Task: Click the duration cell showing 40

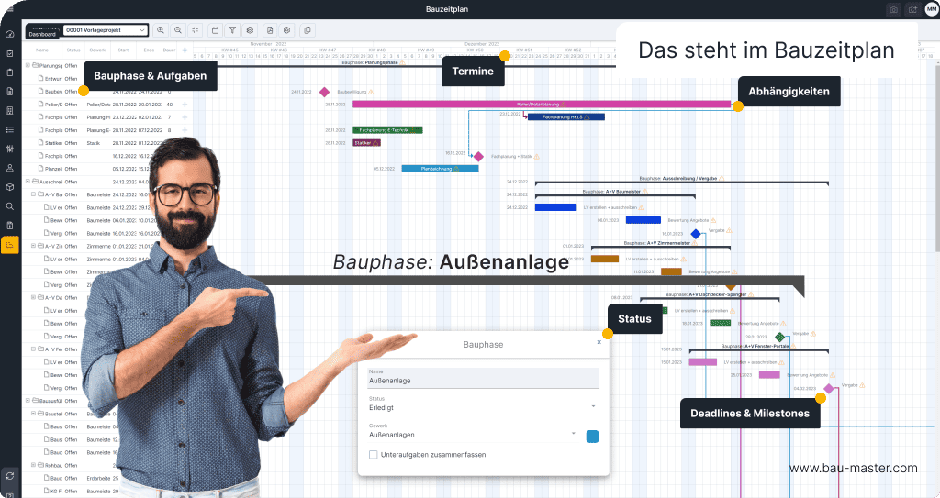Action: [x=170, y=105]
